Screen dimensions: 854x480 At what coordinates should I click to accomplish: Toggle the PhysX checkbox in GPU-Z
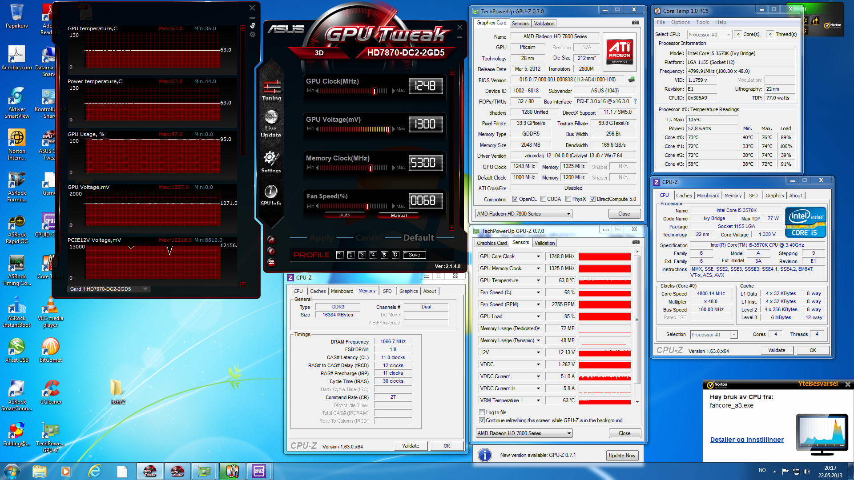point(568,199)
